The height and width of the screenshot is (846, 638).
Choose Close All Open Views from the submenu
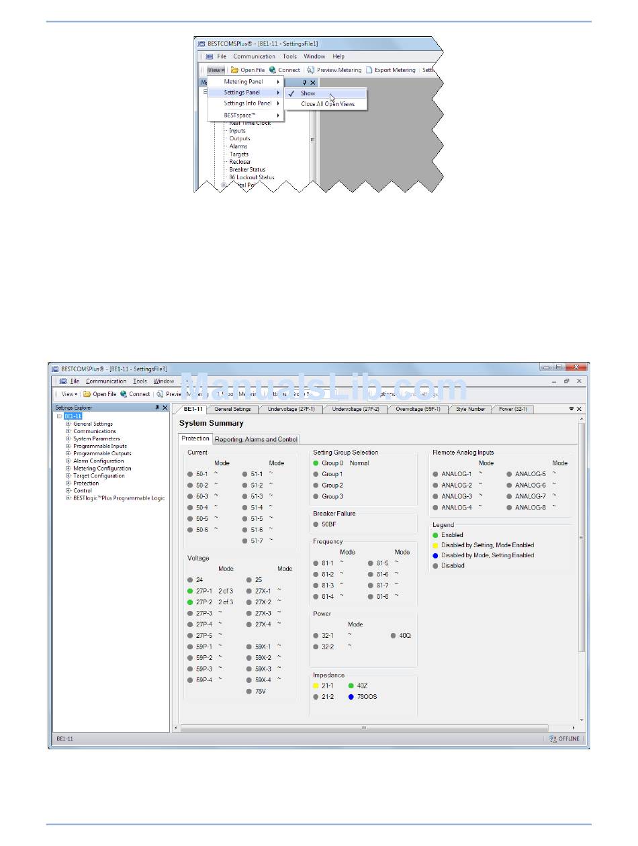click(x=326, y=104)
